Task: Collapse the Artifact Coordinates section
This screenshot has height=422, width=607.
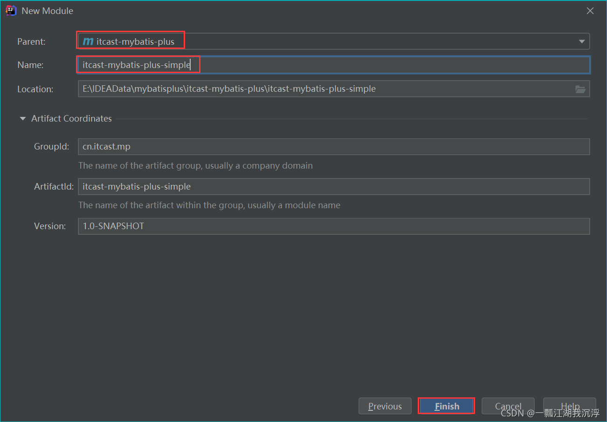Action: [22, 119]
